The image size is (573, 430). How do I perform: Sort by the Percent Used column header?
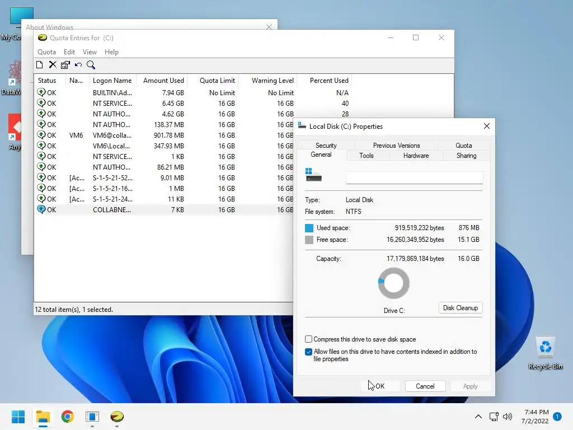pyautogui.click(x=325, y=81)
